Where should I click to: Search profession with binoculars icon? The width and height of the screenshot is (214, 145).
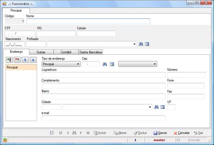click(x=141, y=44)
